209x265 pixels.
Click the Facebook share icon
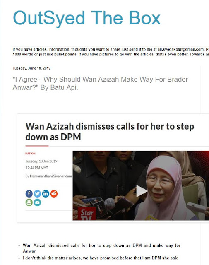[x=29, y=194]
